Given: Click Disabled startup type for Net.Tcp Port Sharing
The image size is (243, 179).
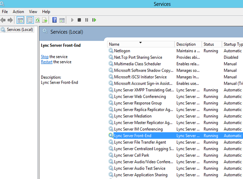Looking at the screenshot, I should click(x=231, y=57).
